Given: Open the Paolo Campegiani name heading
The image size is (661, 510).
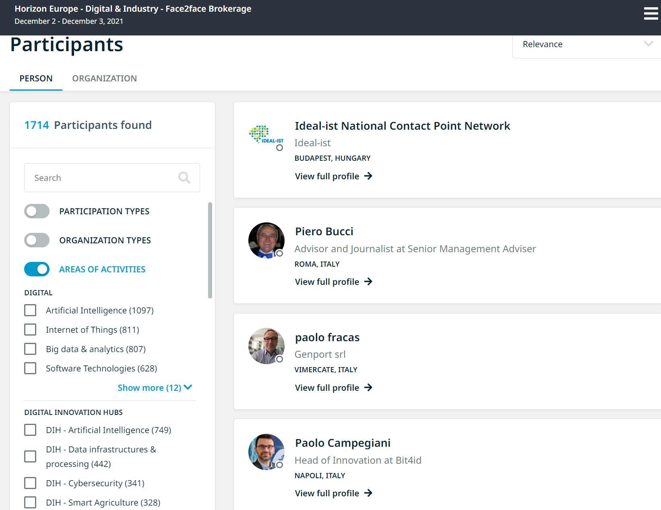Looking at the screenshot, I should [x=343, y=443].
